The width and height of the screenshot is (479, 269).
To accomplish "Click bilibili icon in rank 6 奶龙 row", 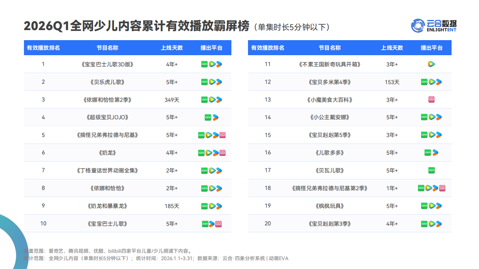I will (x=223, y=153).
